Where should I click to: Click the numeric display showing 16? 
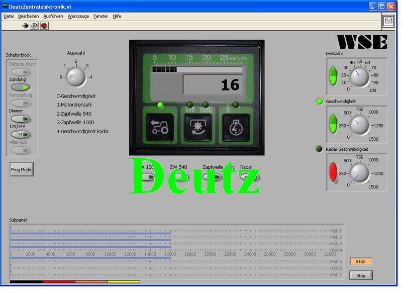click(213, 85)
